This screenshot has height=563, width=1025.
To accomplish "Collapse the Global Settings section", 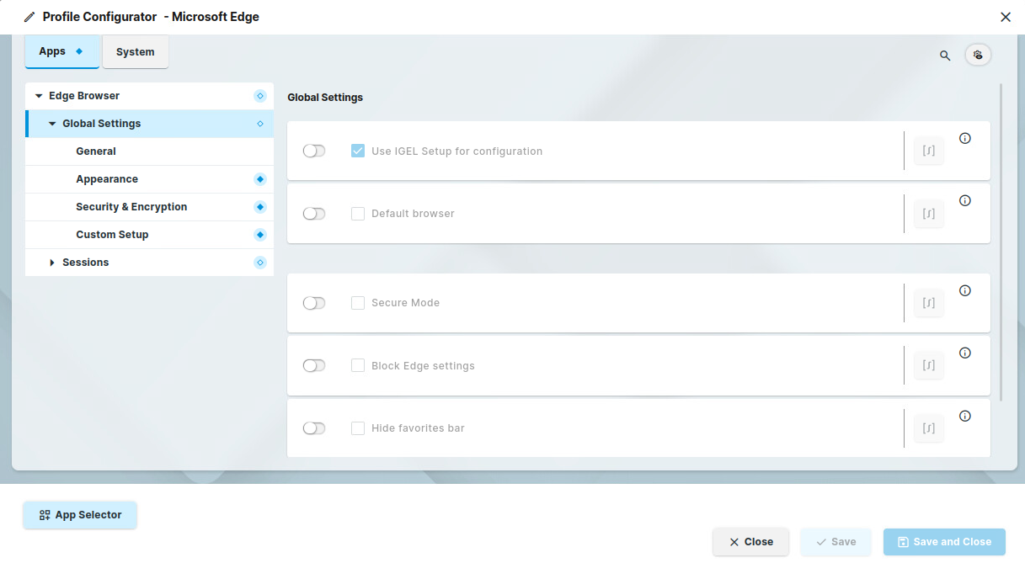I will click(x=51, y=123).
